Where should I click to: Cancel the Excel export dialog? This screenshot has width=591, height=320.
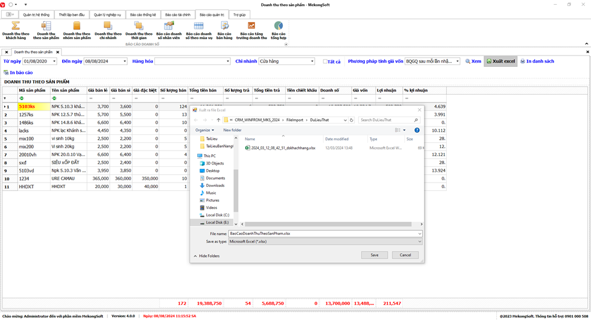405,255
